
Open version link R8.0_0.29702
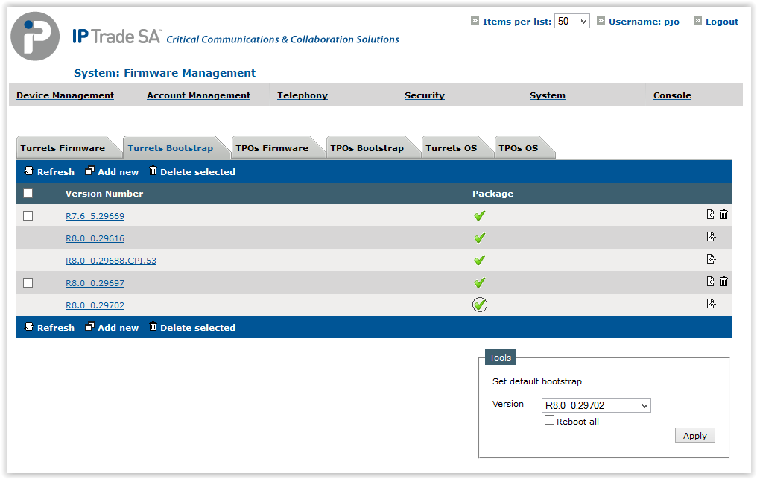(x=95, y=305)
